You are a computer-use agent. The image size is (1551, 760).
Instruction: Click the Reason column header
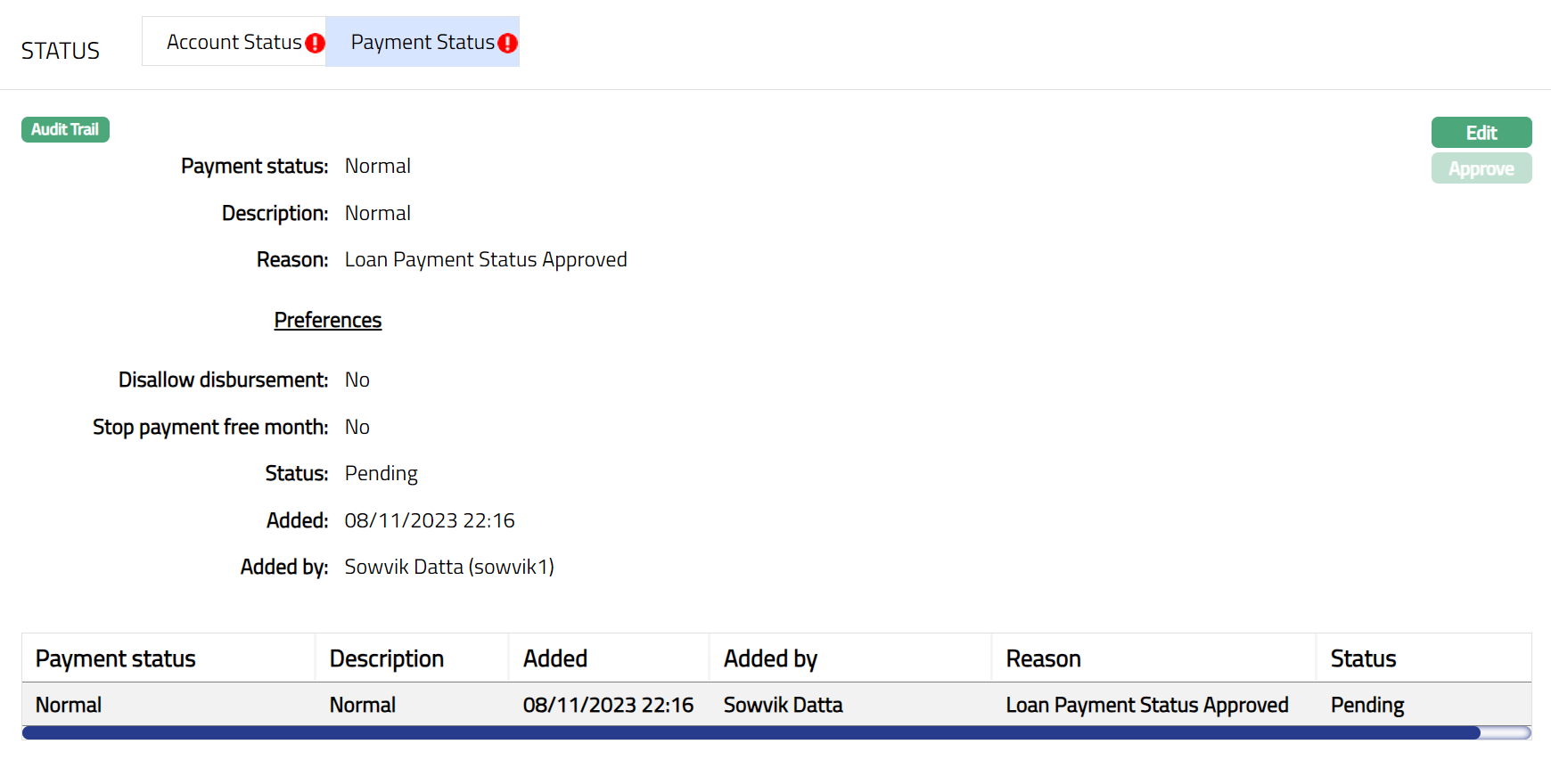[x=1043, y=658]
